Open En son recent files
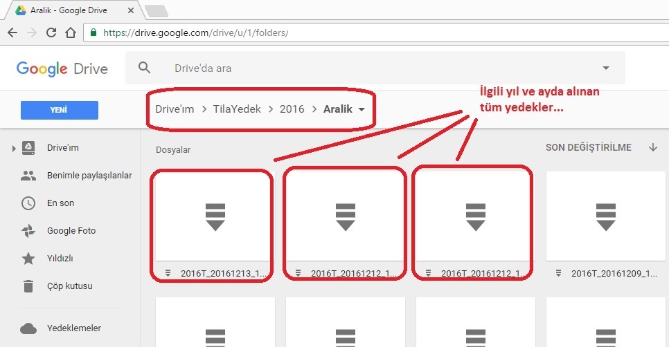 point(60,203)
